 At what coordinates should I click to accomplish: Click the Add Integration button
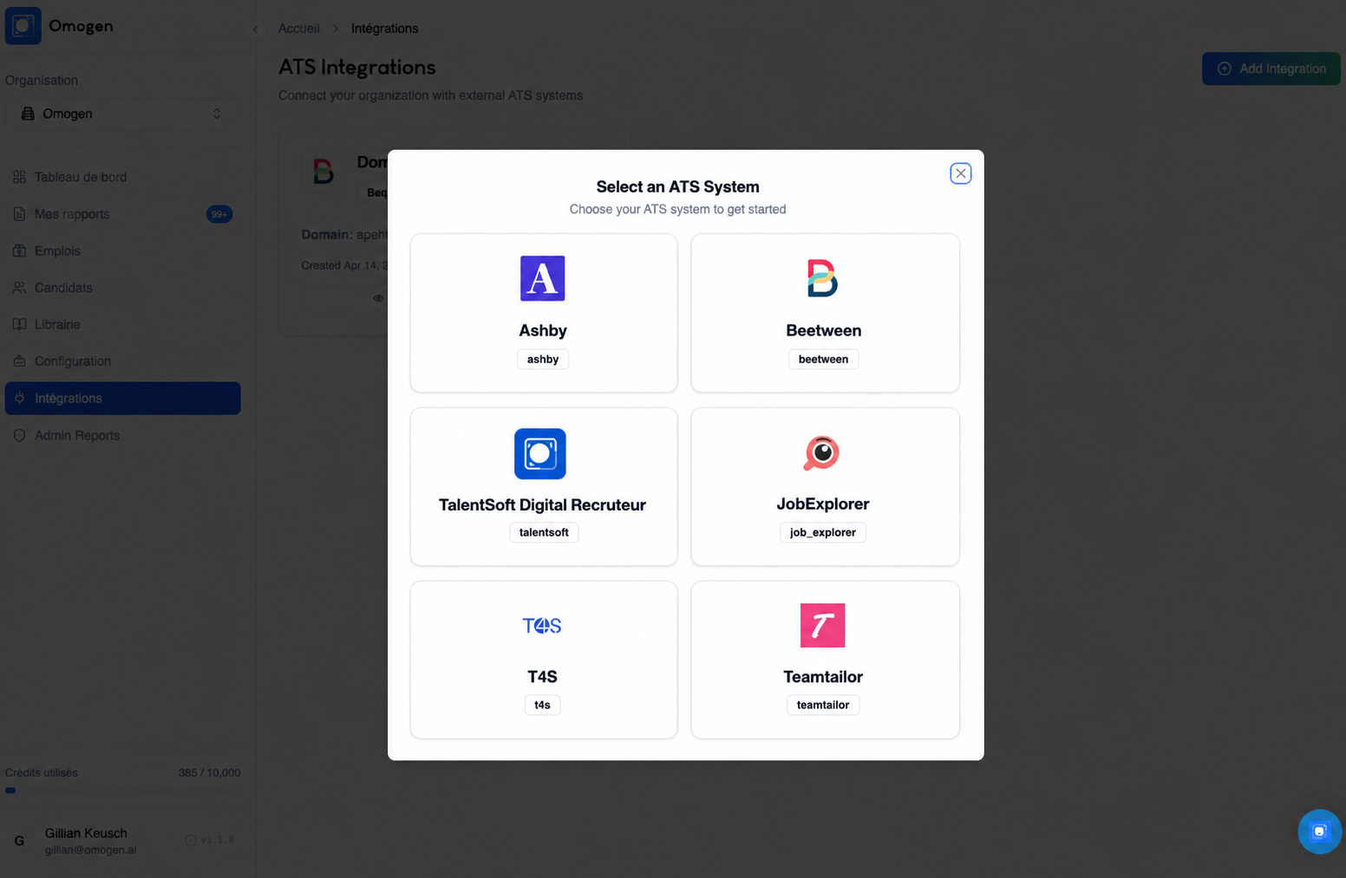click(1271, 68)
